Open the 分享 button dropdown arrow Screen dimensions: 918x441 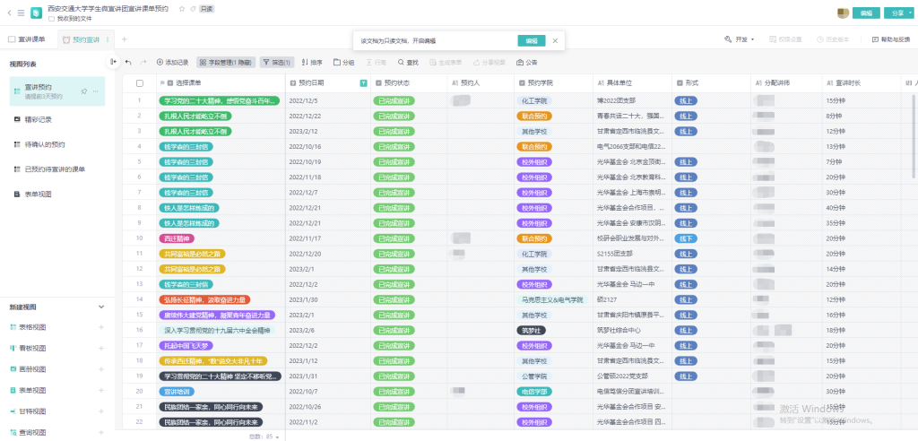(x=912, y=13)
